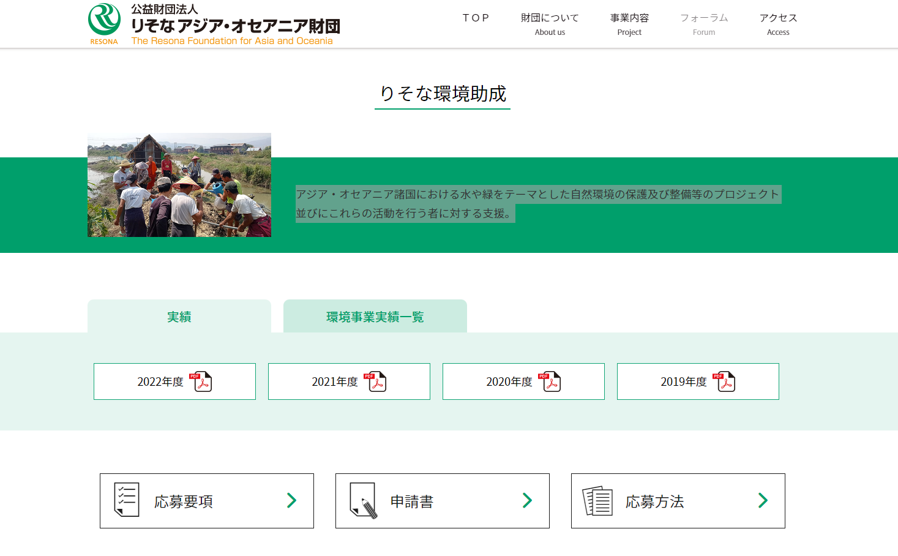
Task: Click the chevron arrow on 応募要項
Action: (x=292, y=501)
